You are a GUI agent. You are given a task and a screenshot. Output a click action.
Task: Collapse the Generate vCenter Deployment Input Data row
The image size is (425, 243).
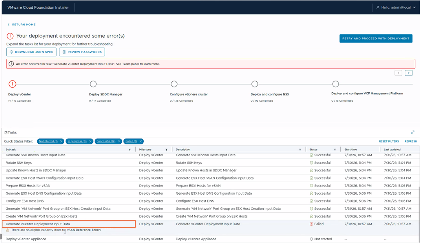(x=69, y=224)
